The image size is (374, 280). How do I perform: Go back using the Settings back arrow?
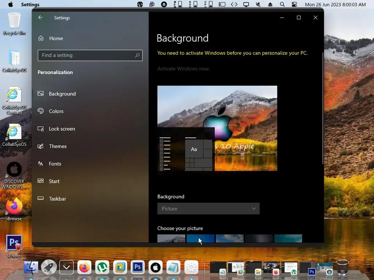coord(41,17)
